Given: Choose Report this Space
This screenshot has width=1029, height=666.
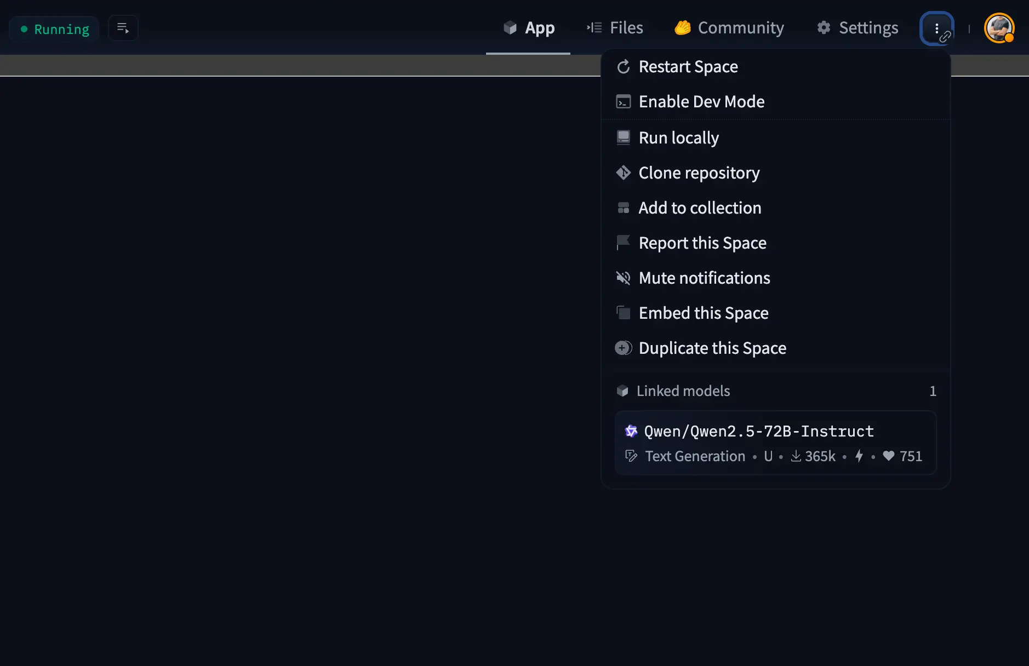Looking at the screenshot, I should coord(775,243).
